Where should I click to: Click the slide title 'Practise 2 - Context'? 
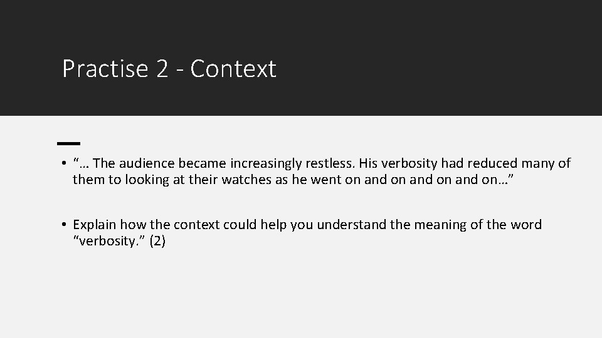coord(169,69)
